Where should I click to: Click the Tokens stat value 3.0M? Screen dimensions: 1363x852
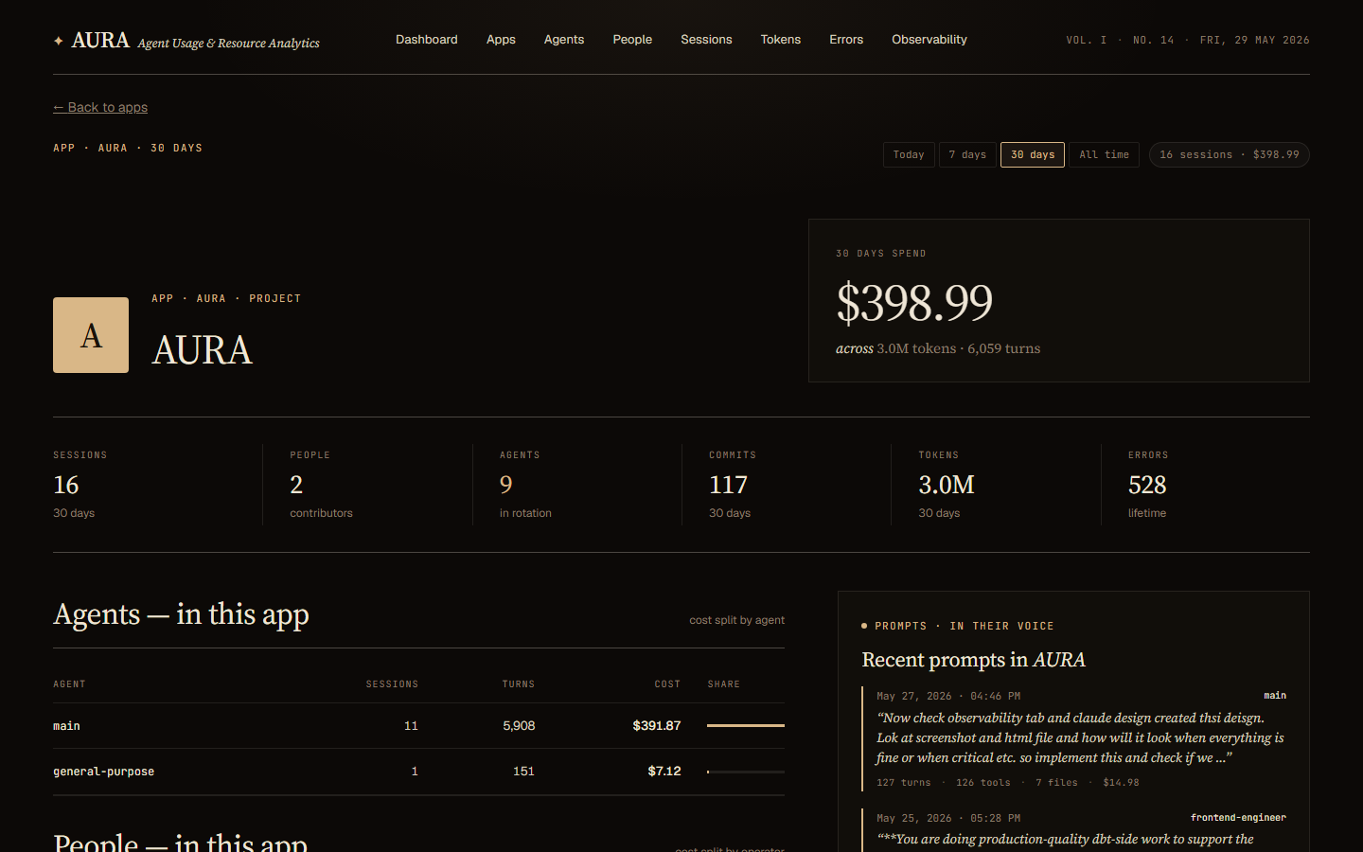[x=947, y=485]
